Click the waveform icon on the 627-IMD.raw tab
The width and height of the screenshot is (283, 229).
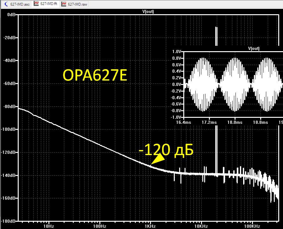[64, 4]
